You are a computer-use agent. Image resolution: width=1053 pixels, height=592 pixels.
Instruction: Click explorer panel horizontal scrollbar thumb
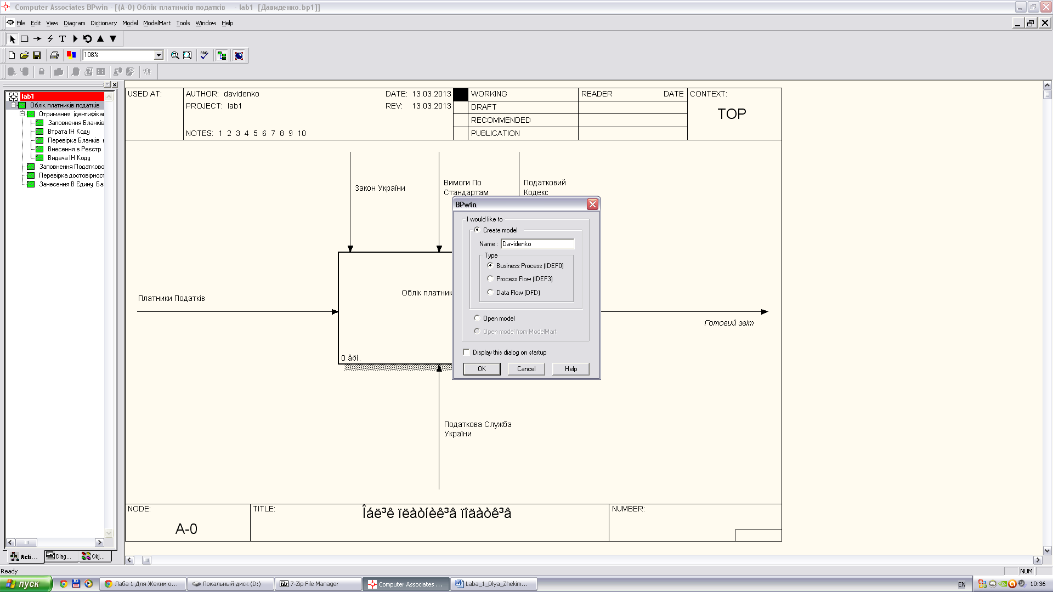pyautogui.click(x=26, y=543)
